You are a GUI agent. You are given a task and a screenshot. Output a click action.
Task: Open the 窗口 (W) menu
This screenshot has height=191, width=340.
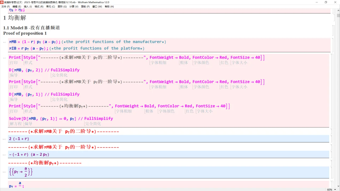tap(97, 7)
